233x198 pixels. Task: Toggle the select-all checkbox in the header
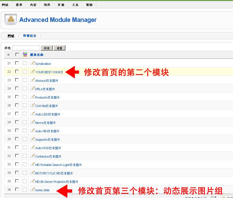tap(17, 54)
